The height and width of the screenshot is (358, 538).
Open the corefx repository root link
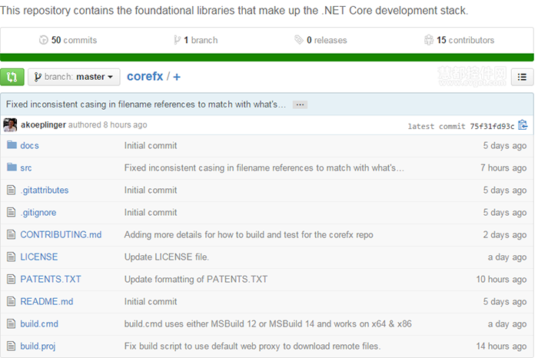pyautogui.click(x=144, y=76)
